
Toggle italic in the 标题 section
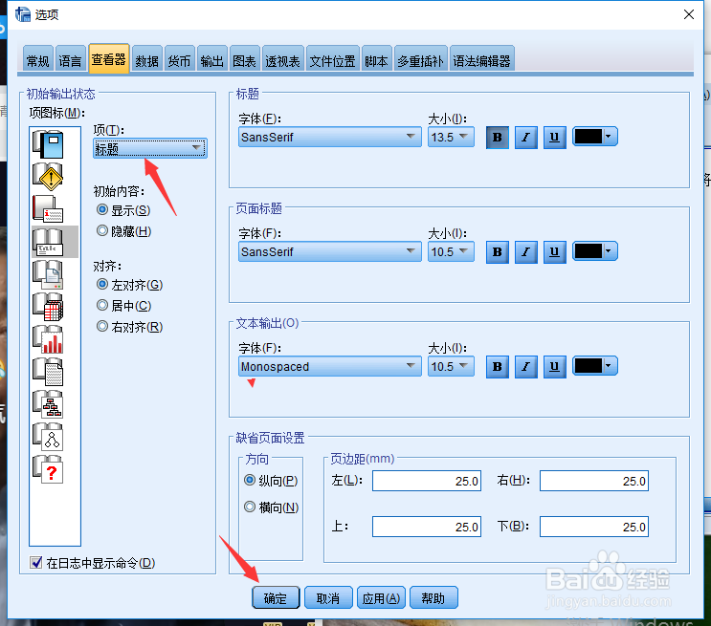[x=526, y=138]
